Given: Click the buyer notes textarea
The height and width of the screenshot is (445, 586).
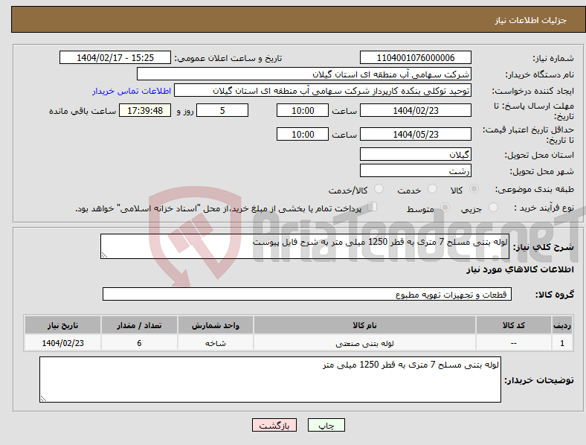Looking at the screenshot, I should point(270,380).
